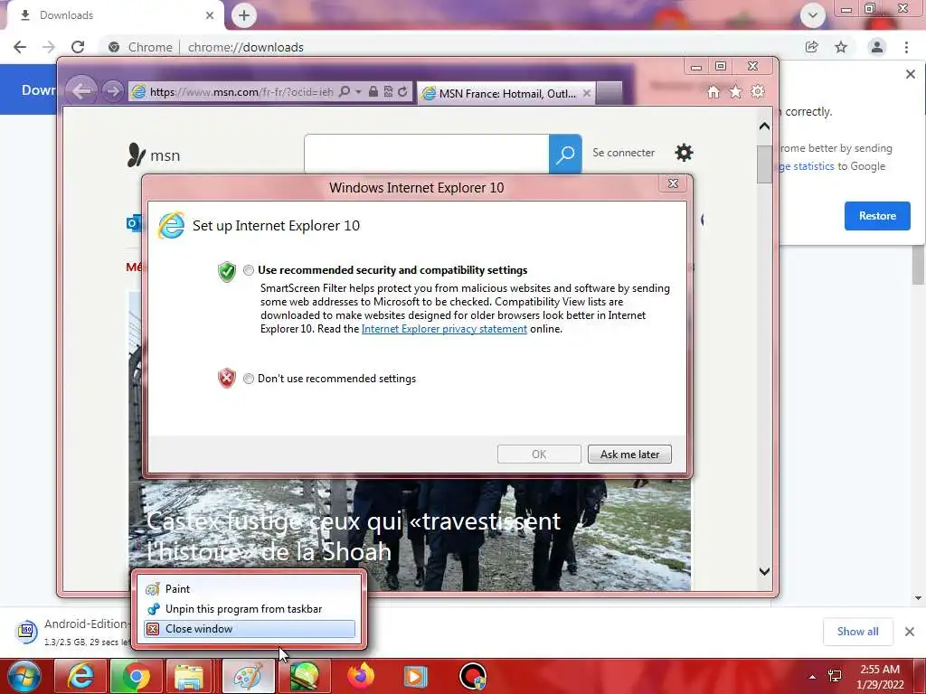Bookmark this page with Chrome star icon
926x694 pixels.
[841, 47]
